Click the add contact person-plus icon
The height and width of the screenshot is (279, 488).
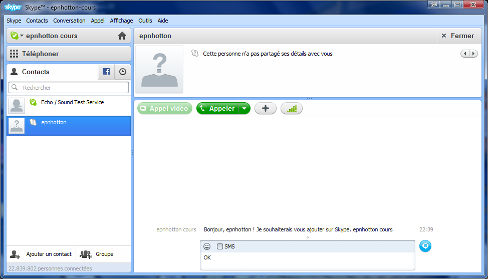tap(15, 254)
